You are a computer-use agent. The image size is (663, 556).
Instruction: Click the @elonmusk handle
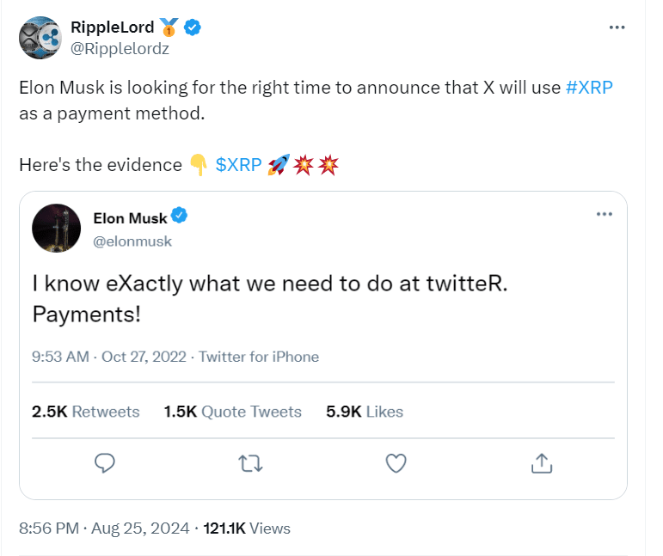tap(132, 241)
